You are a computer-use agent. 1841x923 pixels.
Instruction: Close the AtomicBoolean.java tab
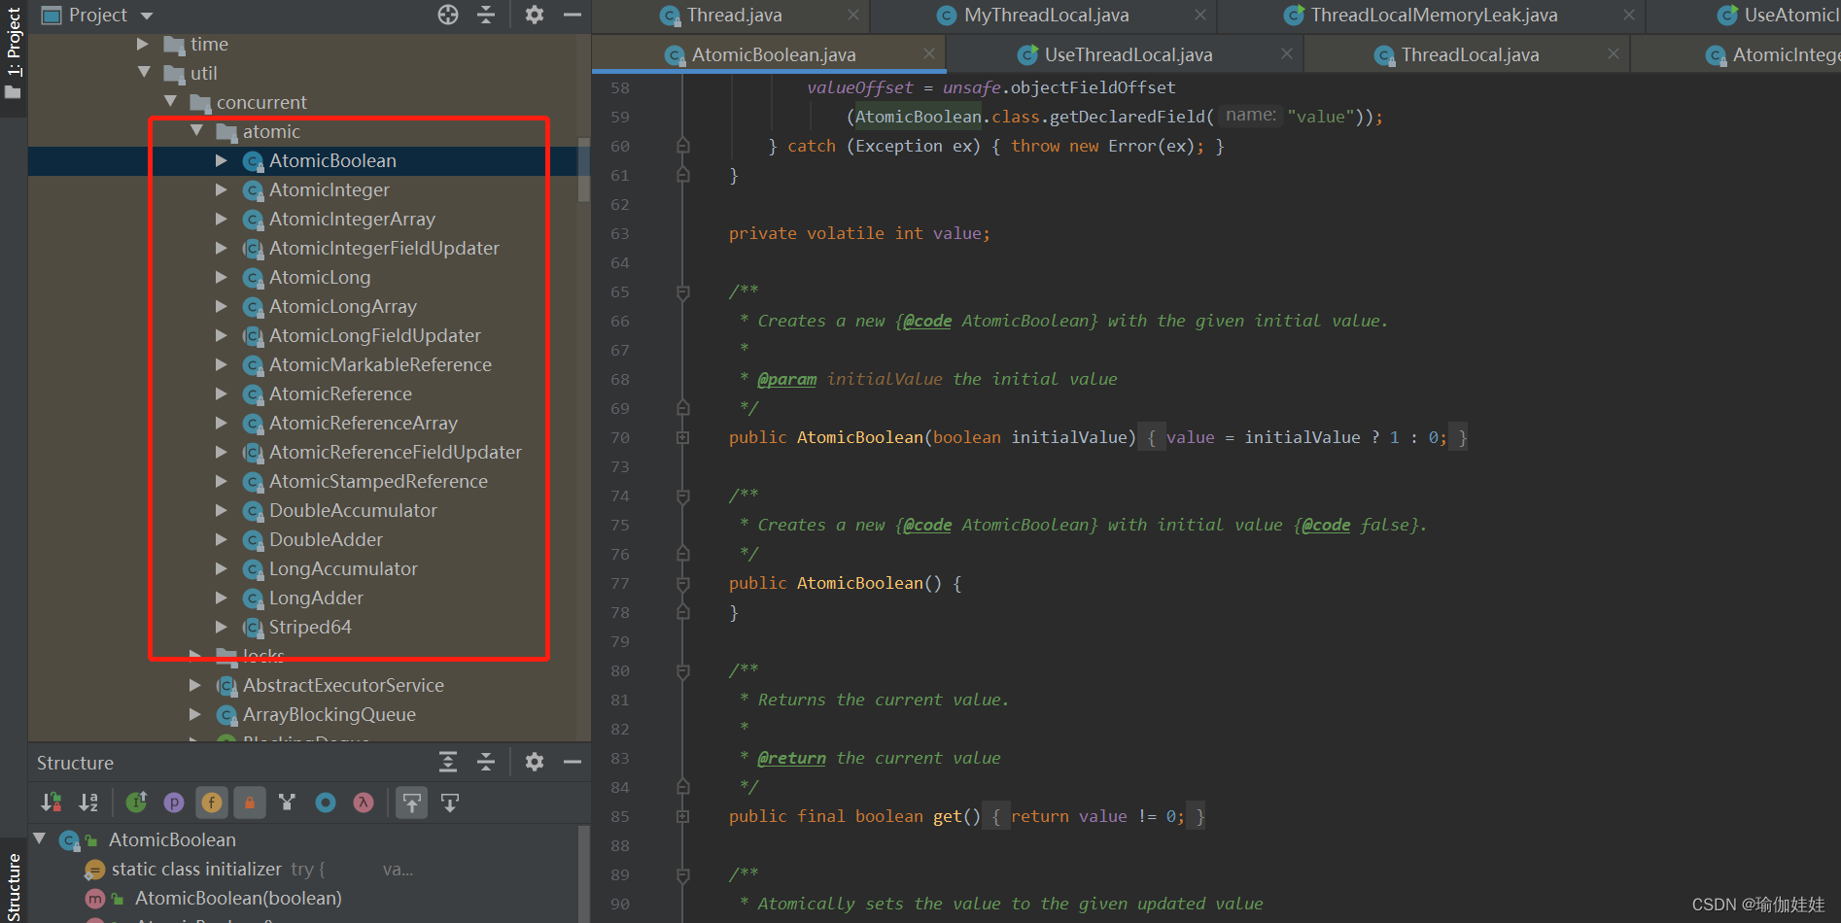[928, 53]
